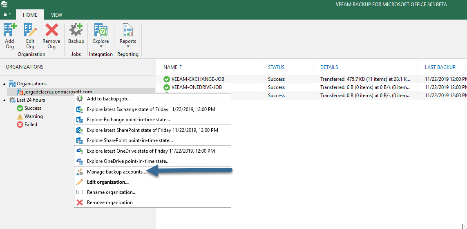This screenshot has width=467, height=229.
Task: Click the pencil icon beside Edit organization
Action: (x=80, y=182)
